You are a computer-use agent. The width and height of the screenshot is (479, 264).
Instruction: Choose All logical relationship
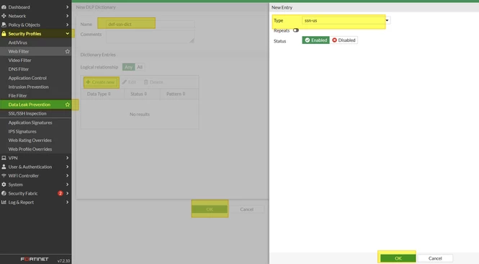140,67
